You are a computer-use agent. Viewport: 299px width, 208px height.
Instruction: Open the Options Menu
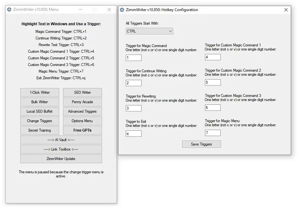coord(82,121)
